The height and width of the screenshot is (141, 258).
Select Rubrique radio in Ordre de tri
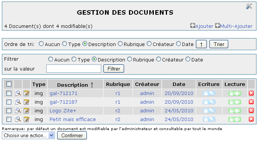point(120,44)
